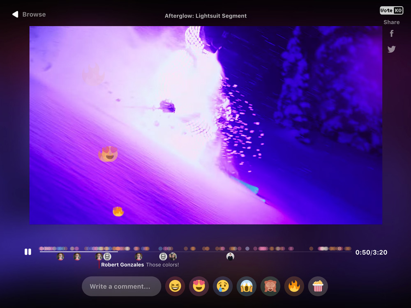Image resolution: width=411 pixels, height=308 pixels.
Task: Click the Share label
Action: point(392,22)
